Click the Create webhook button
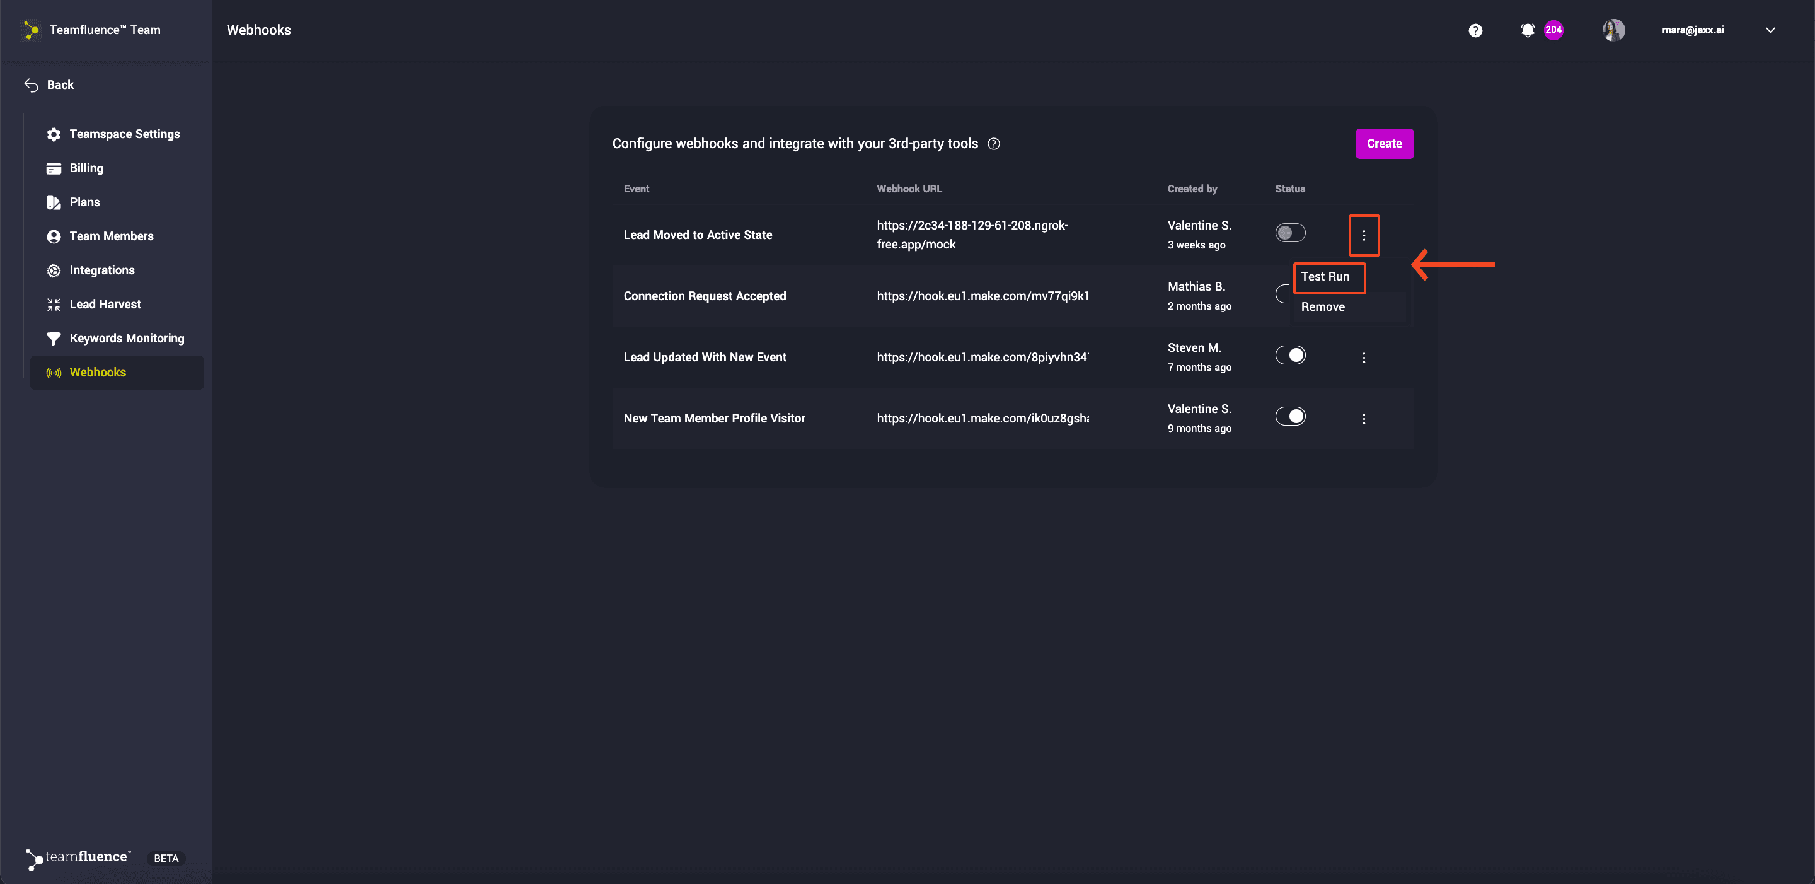 [1384, 144]
